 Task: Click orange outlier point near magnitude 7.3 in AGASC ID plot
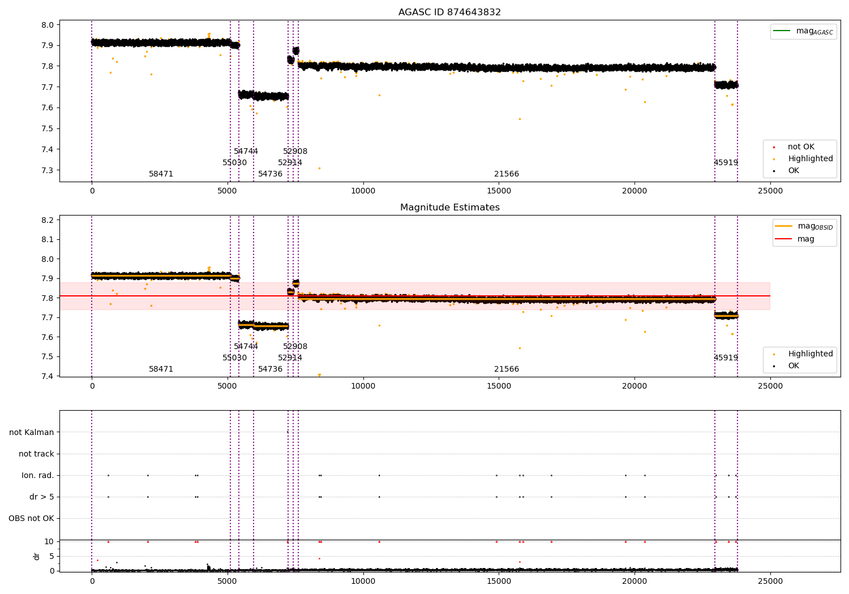pos(319,168)
